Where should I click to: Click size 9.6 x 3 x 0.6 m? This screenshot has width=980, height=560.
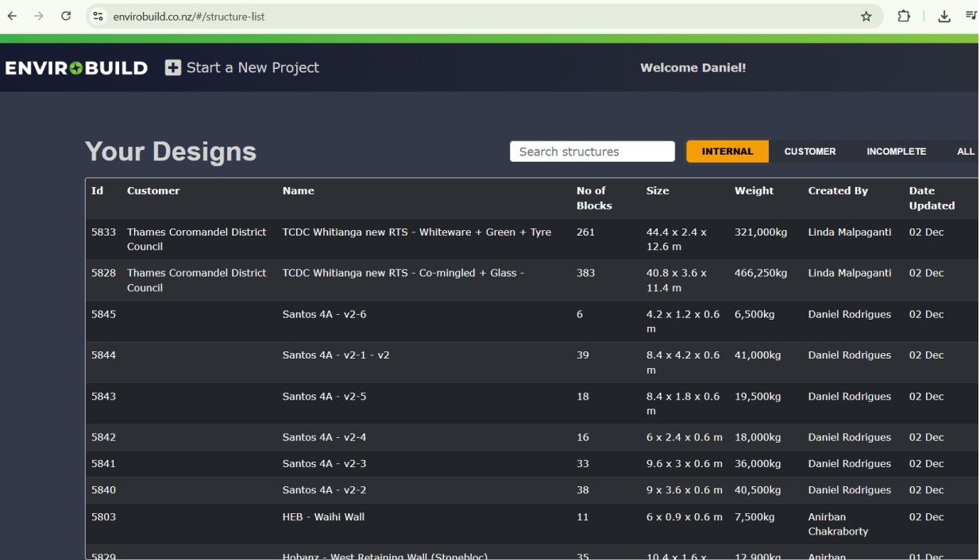pos(685,463)
